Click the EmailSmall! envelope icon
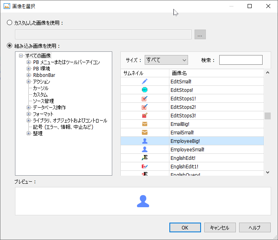Image resolution: width=278 pixels, height=240 pixels. click(145, 132)
